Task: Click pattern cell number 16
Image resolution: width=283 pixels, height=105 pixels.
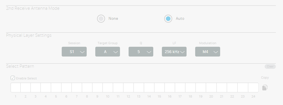Action: 170,87
